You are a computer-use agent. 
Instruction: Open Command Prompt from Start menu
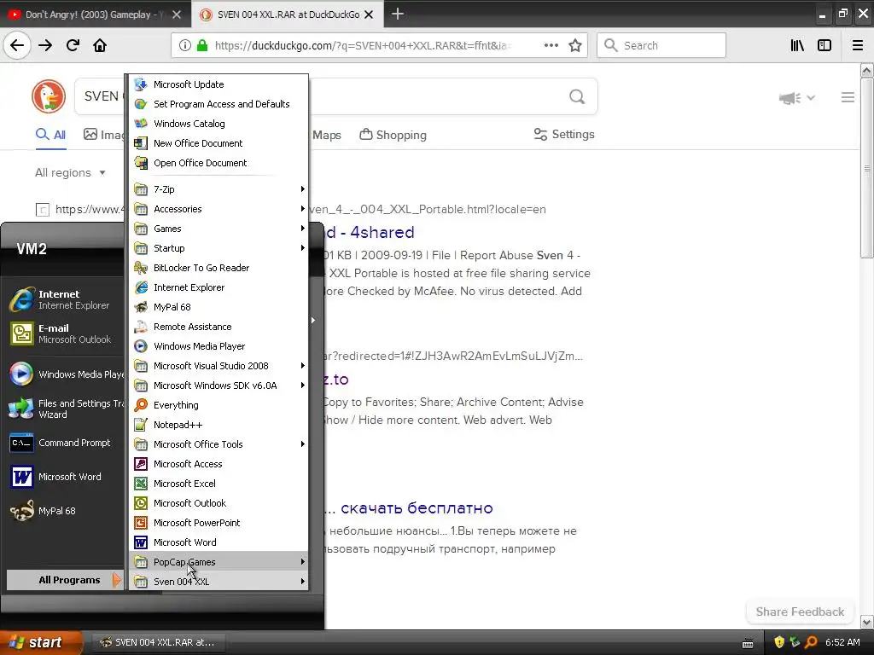pyautogui.click(x=65, y=443)
